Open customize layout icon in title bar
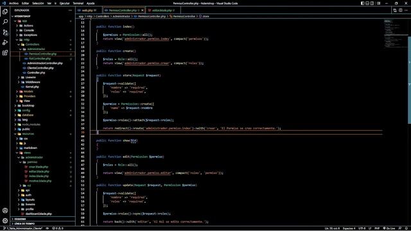This screenshot has width=411, height=231. pos(378,3)
